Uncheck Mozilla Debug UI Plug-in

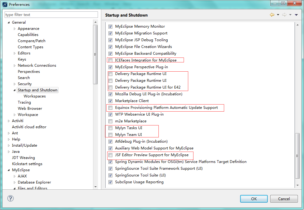pos(110,94)
